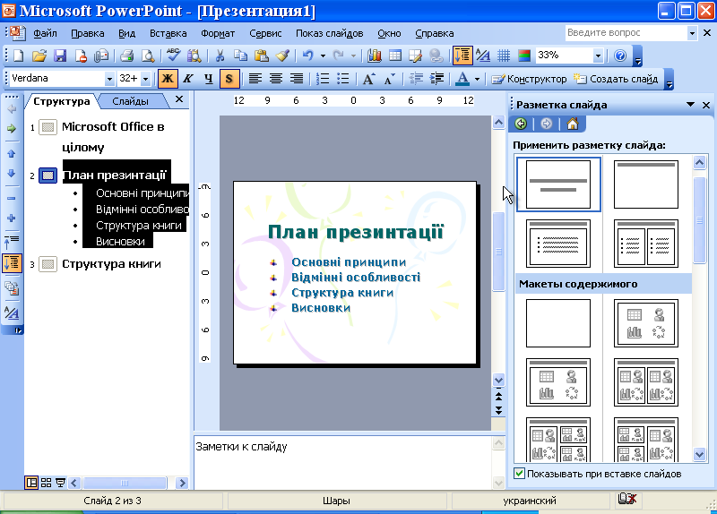
Task: Paste from clipboard icon
Action: click(x=262, y=56)
